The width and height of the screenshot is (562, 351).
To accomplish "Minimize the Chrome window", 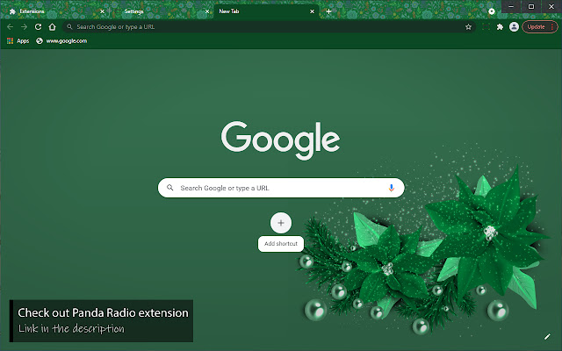I will click(511, 6).
